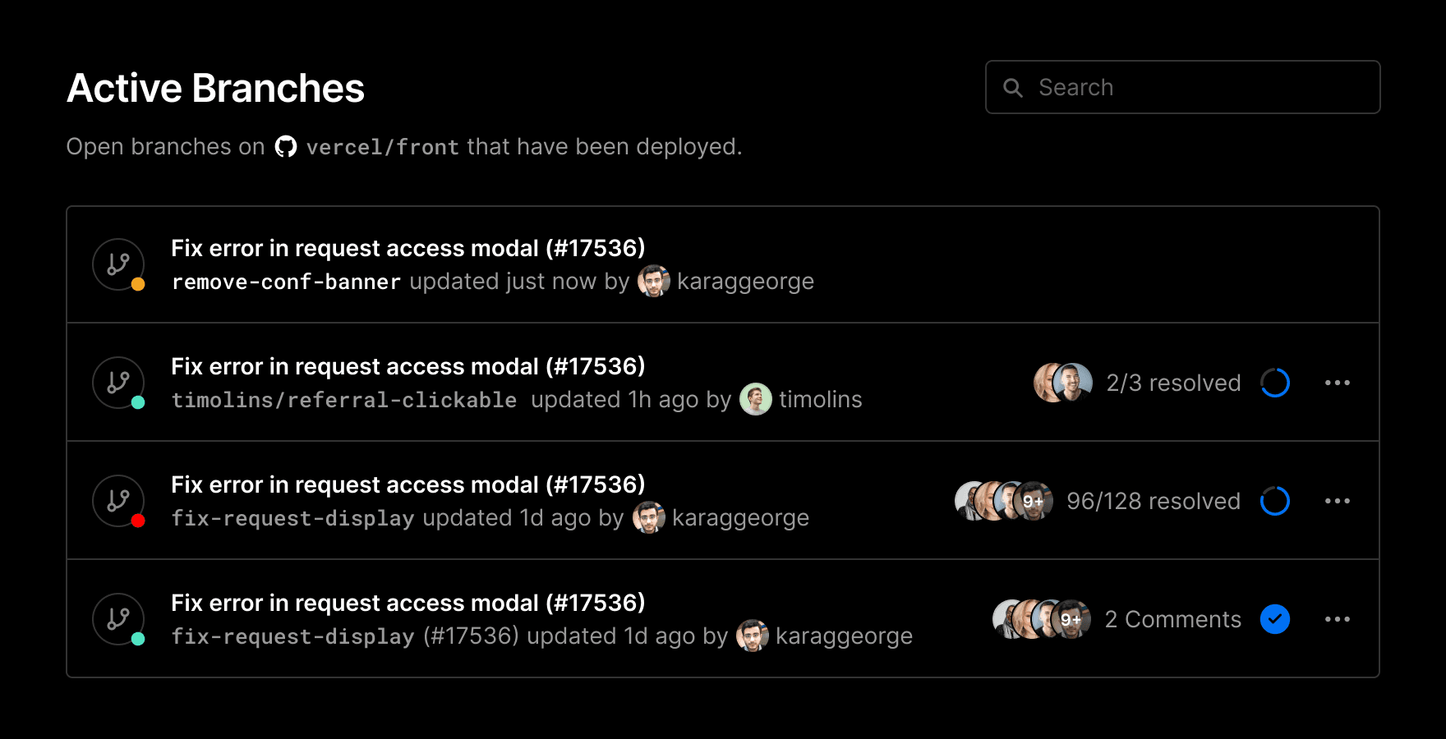
Task: Click progress spinner next to 96/128 resolved
Action: (x=1275, y=501)
